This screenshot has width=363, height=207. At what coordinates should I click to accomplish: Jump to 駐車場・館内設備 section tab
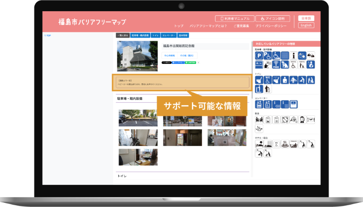pyautogui.click(x=140, y=35)
